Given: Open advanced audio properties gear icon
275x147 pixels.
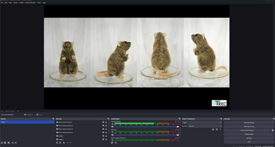Looking at the screenshot, I should (x=112, y=143).
